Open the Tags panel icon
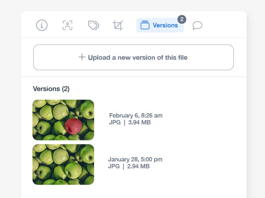265x198 pixels. click(x=93, y=25)
